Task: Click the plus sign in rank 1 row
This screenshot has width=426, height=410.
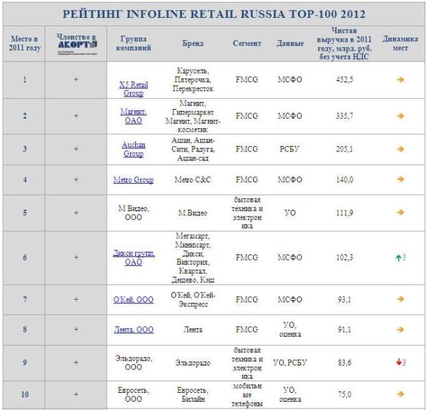Action: (x=76, y=80)
